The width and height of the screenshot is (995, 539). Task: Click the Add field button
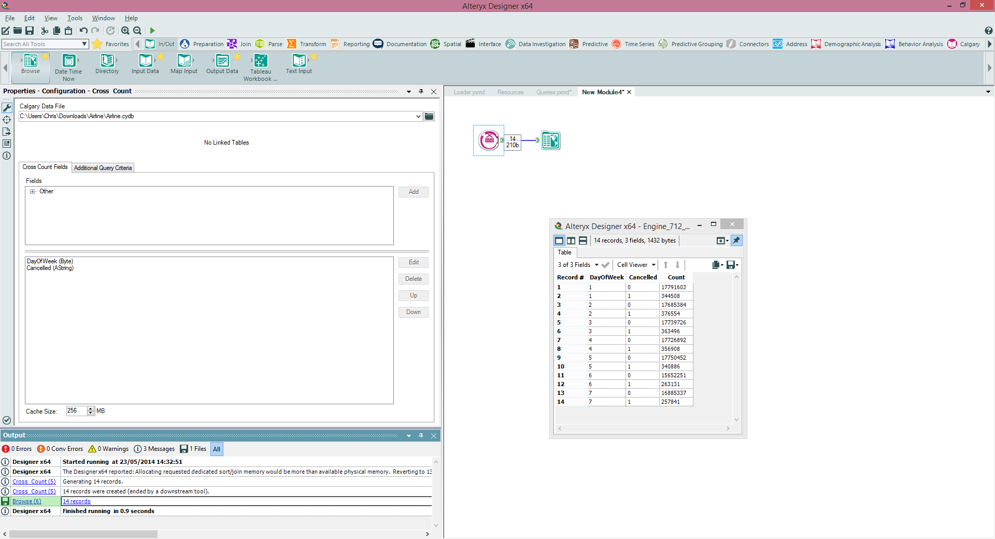tap(414, 192)
